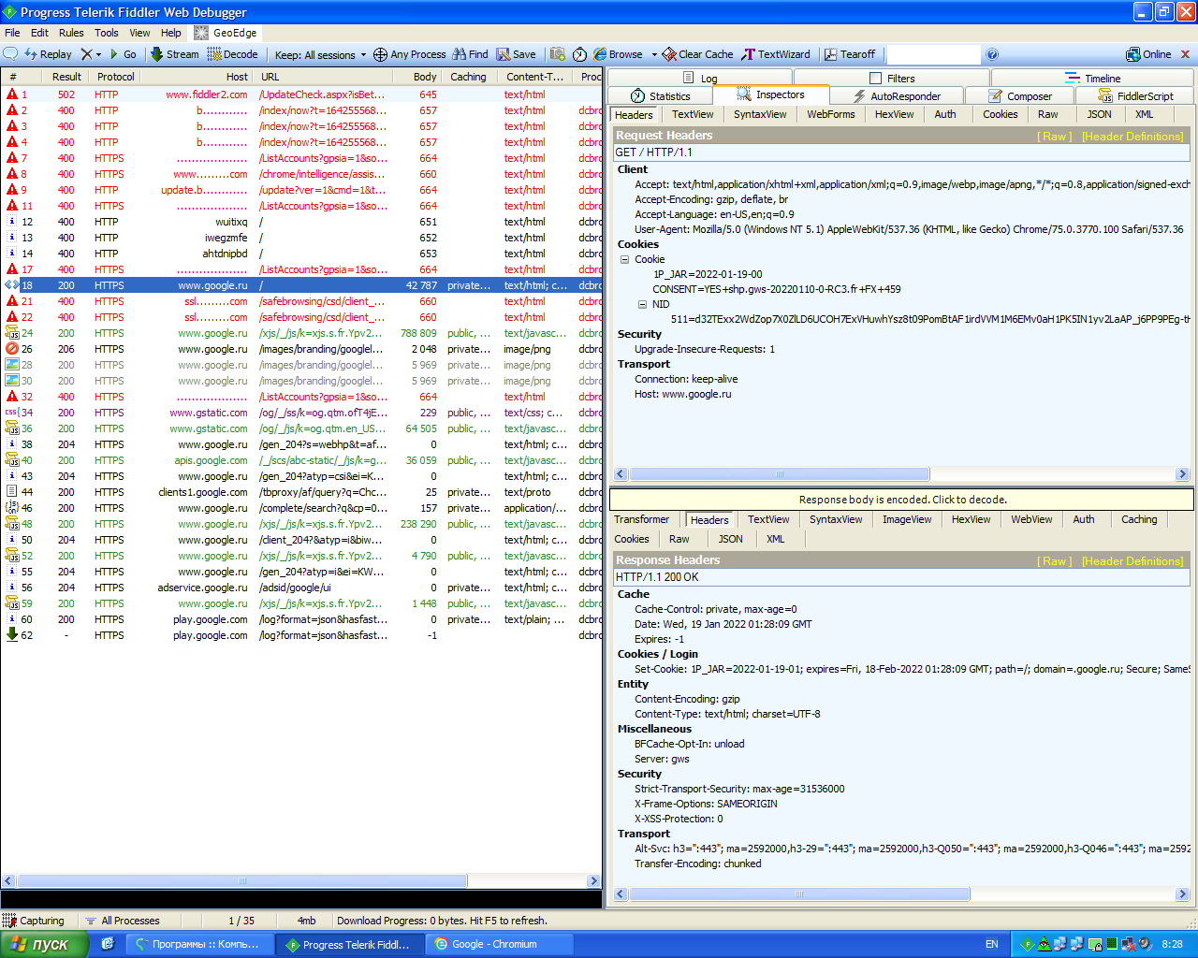Image resolution: width=1198 pixels, height=958 pixels.
Task: Click the EN language indicator in tray
Action: [x=992, y=944]
